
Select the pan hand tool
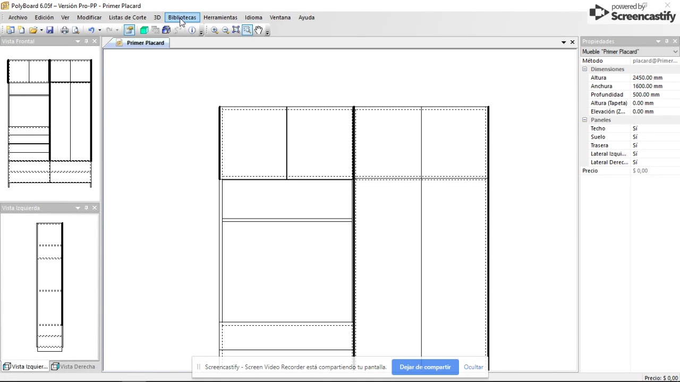click(259, 30)
